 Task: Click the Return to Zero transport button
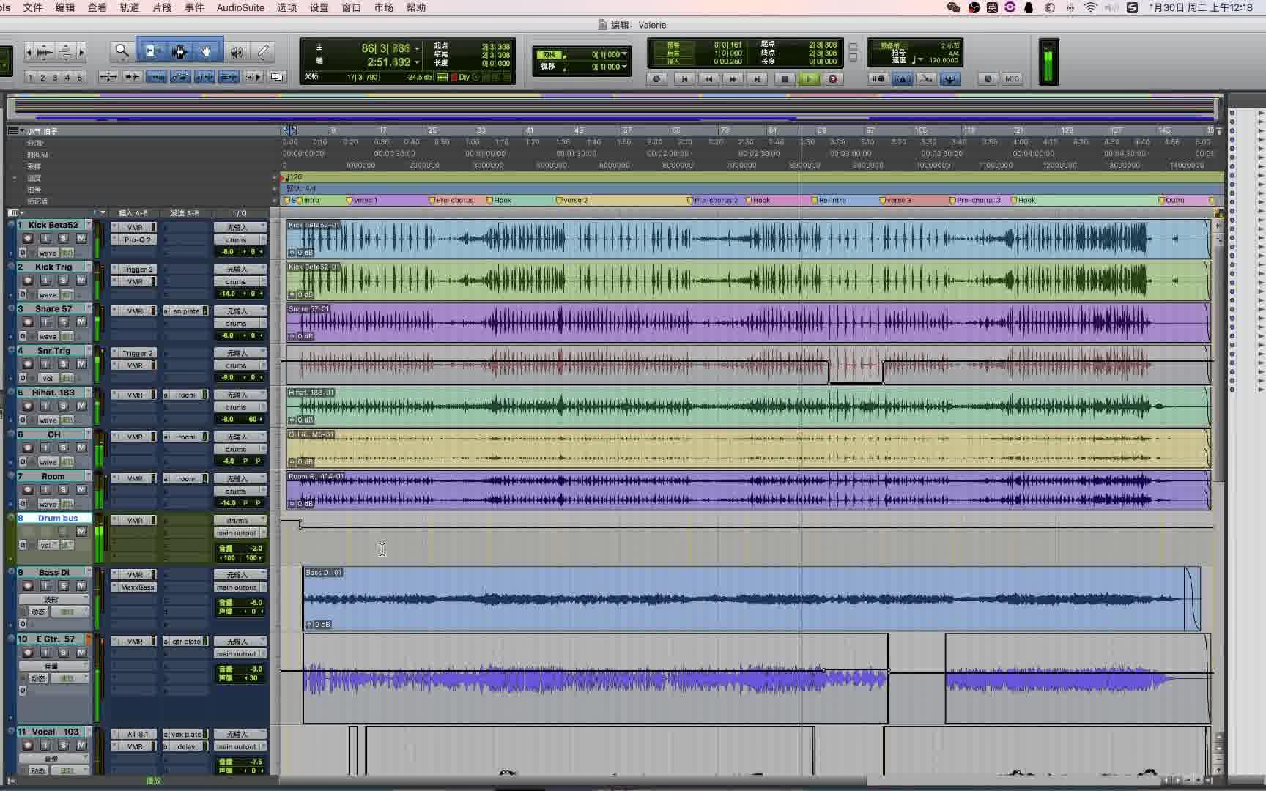click(684, 79)
